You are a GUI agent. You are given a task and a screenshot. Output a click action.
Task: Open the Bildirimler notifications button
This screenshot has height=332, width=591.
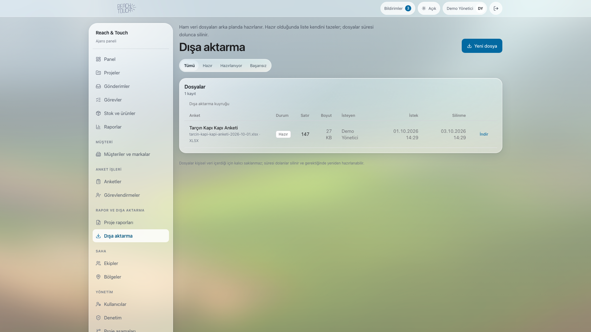click(x=398, y=8)
